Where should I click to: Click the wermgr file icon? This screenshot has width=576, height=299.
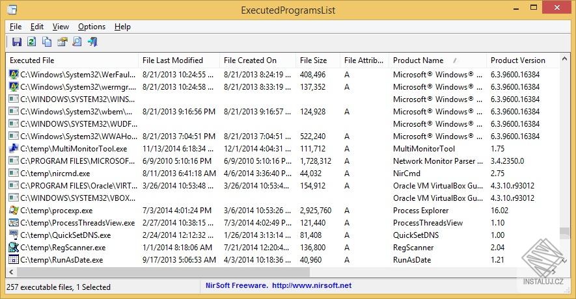point(14,87)
